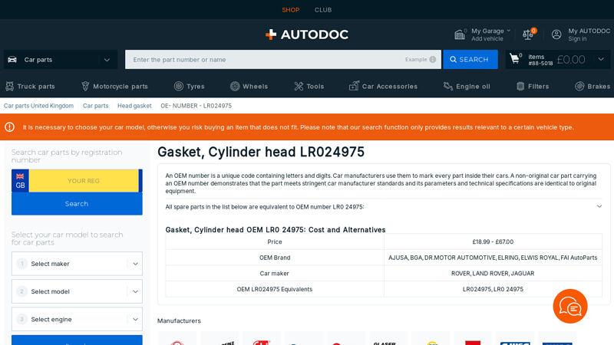Image resolution: width=614 pixels, height=345 pixels.
Task: Click the price range £18.99 - £67.00
Action: [x=493, y=242]
